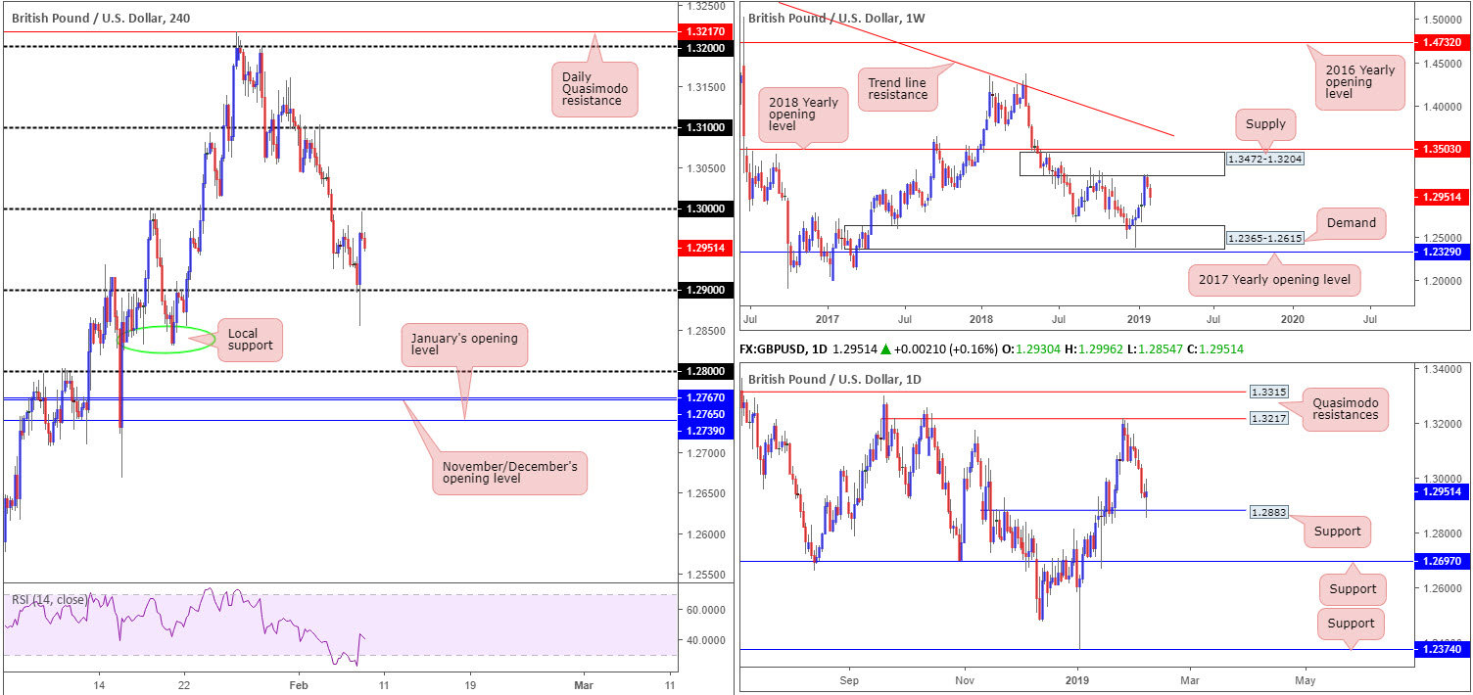Click the 1.32170 red price tag
Screen dimensions: 1473x695
(705, 32)
